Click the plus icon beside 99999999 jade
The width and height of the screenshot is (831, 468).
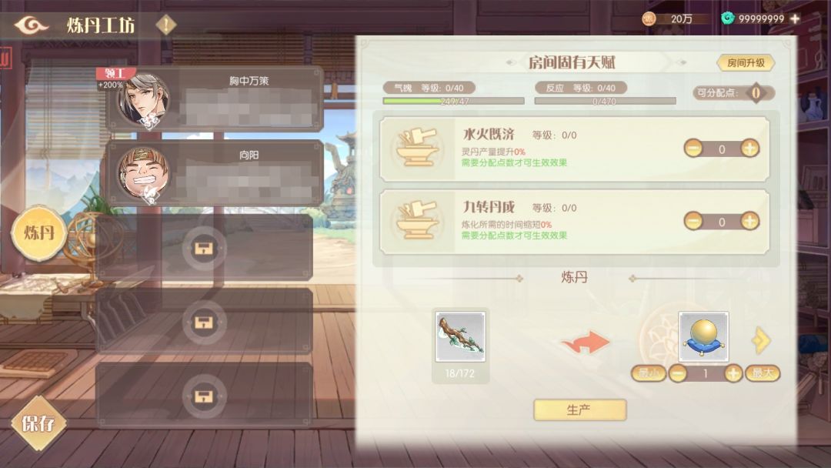coord(795,18)
